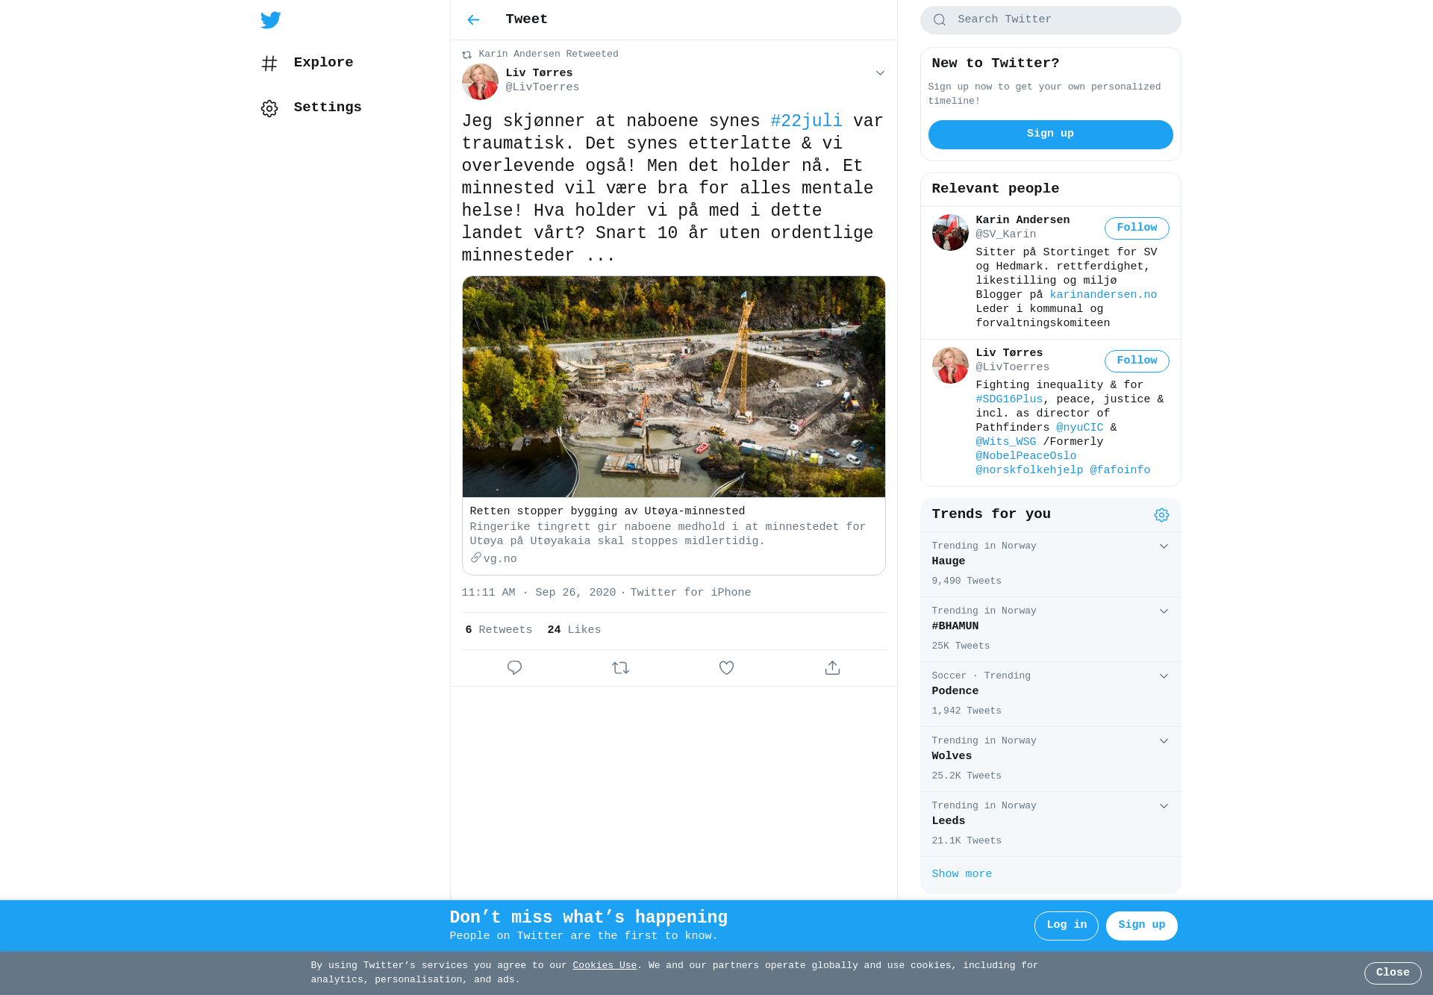
Task: Open Liv Tørres profile avatar in tweet
Action: tap(480, 81)
